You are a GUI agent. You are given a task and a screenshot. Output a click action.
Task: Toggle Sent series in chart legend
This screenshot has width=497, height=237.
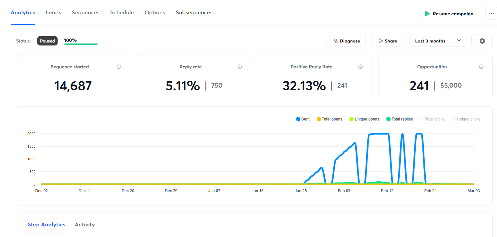pos(303,119)
